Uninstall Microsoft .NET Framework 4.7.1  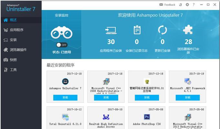pyautogui.click(x=188, y=97)
